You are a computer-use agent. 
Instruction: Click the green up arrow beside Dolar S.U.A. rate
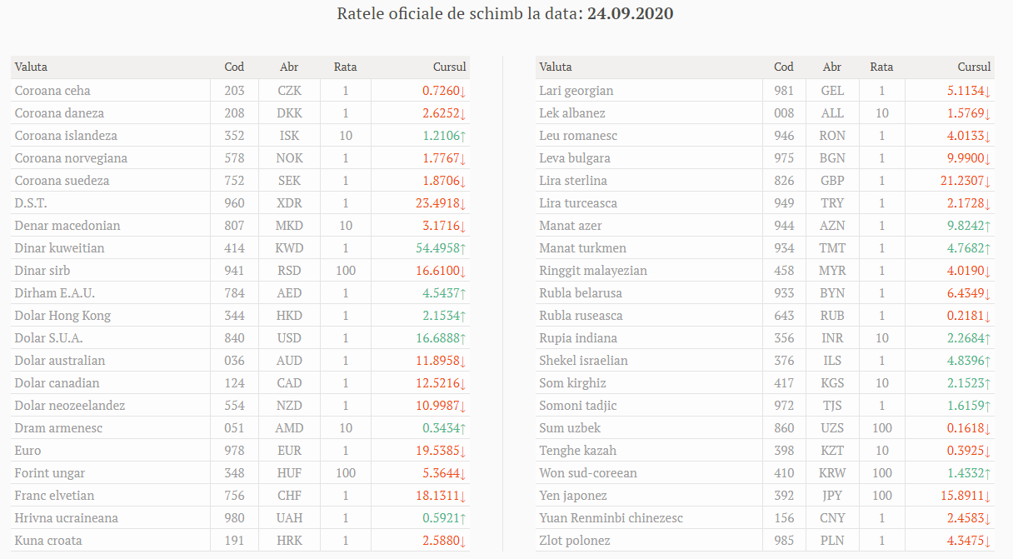click(463, 338)
